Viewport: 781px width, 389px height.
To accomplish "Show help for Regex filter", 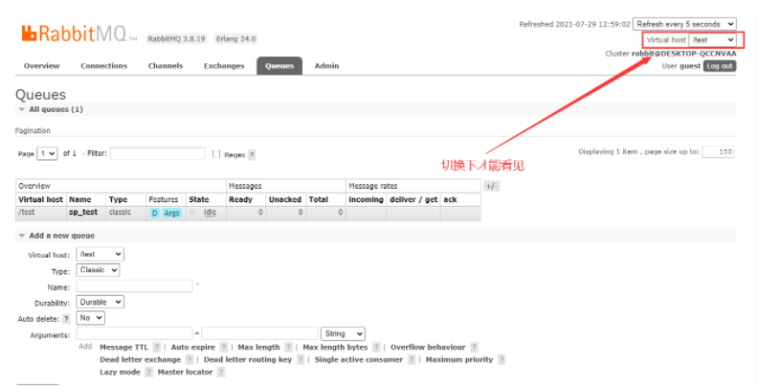I will click(x=252, y=155).
